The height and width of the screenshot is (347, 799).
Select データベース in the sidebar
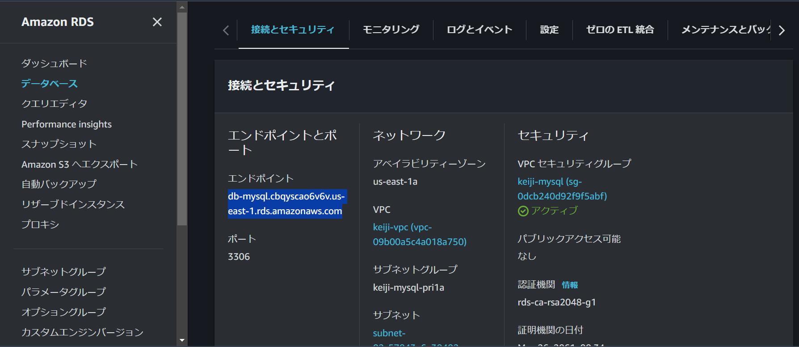50,84
